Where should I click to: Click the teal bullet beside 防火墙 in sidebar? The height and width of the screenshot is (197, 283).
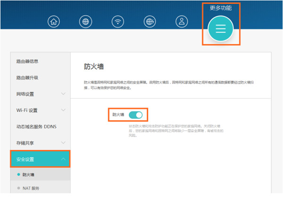coord(18,175)
